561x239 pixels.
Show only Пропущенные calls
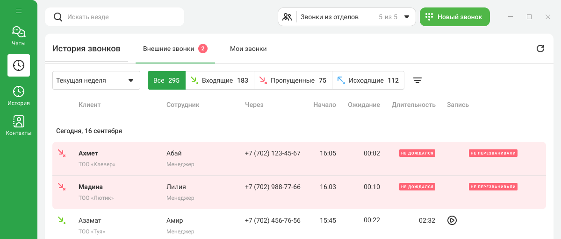(293, 80)
